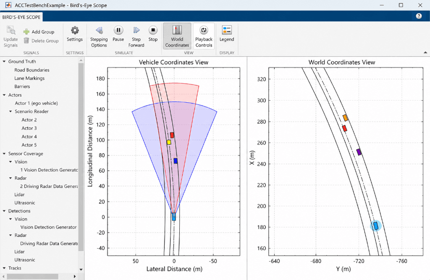Click World Coordinates View title

click(342, 62)
